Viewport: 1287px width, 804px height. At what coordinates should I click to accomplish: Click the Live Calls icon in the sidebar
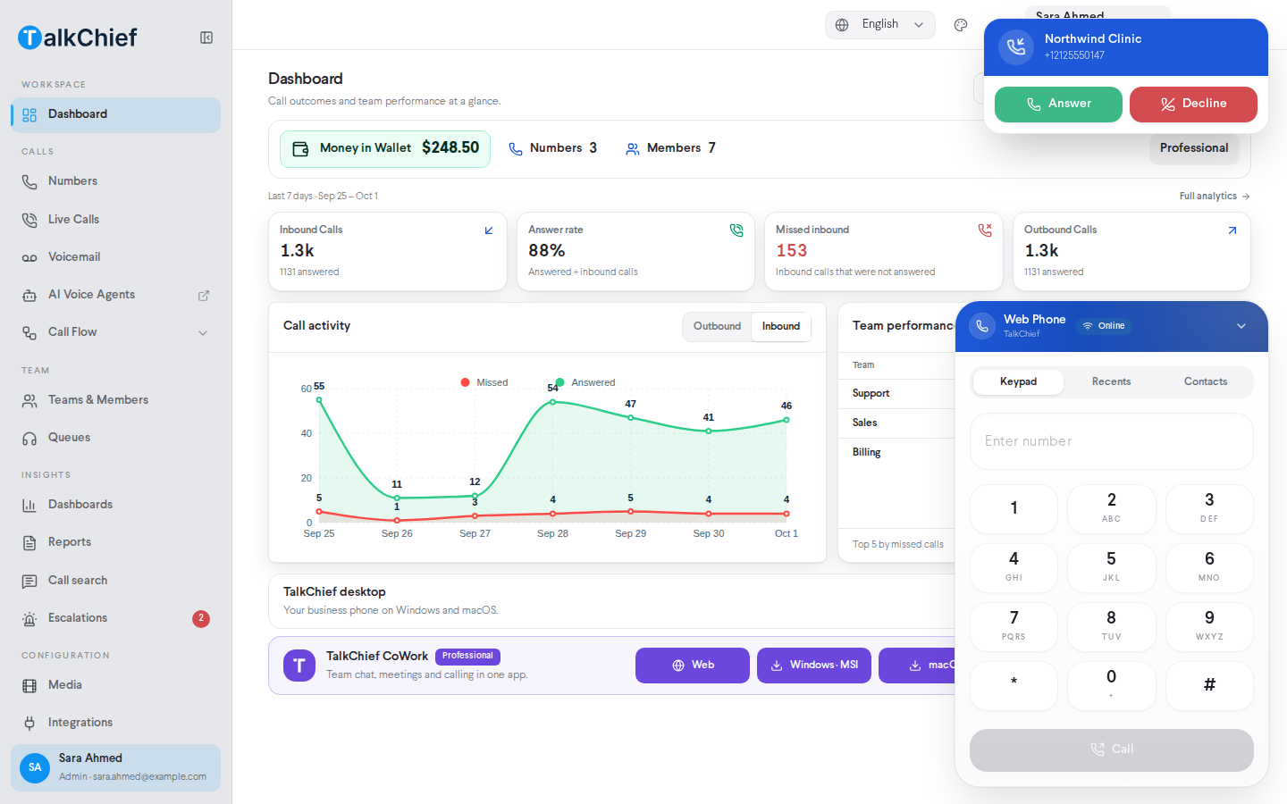pos(29,220)
